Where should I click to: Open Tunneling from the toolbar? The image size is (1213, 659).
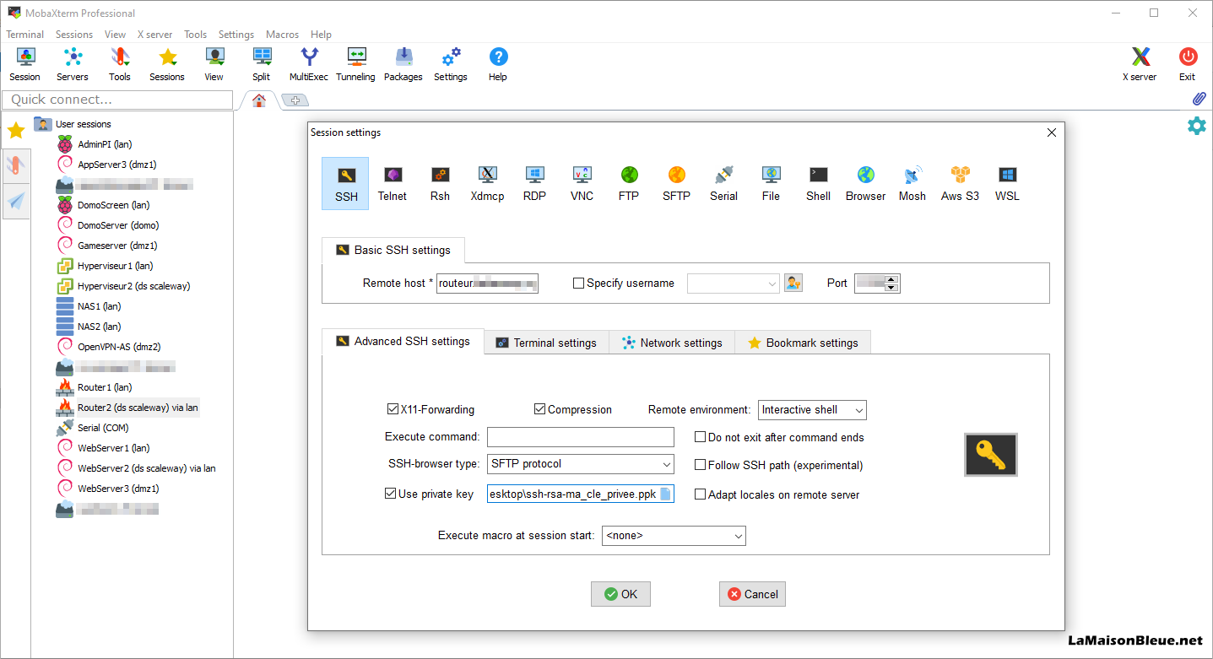pos(356,64)
